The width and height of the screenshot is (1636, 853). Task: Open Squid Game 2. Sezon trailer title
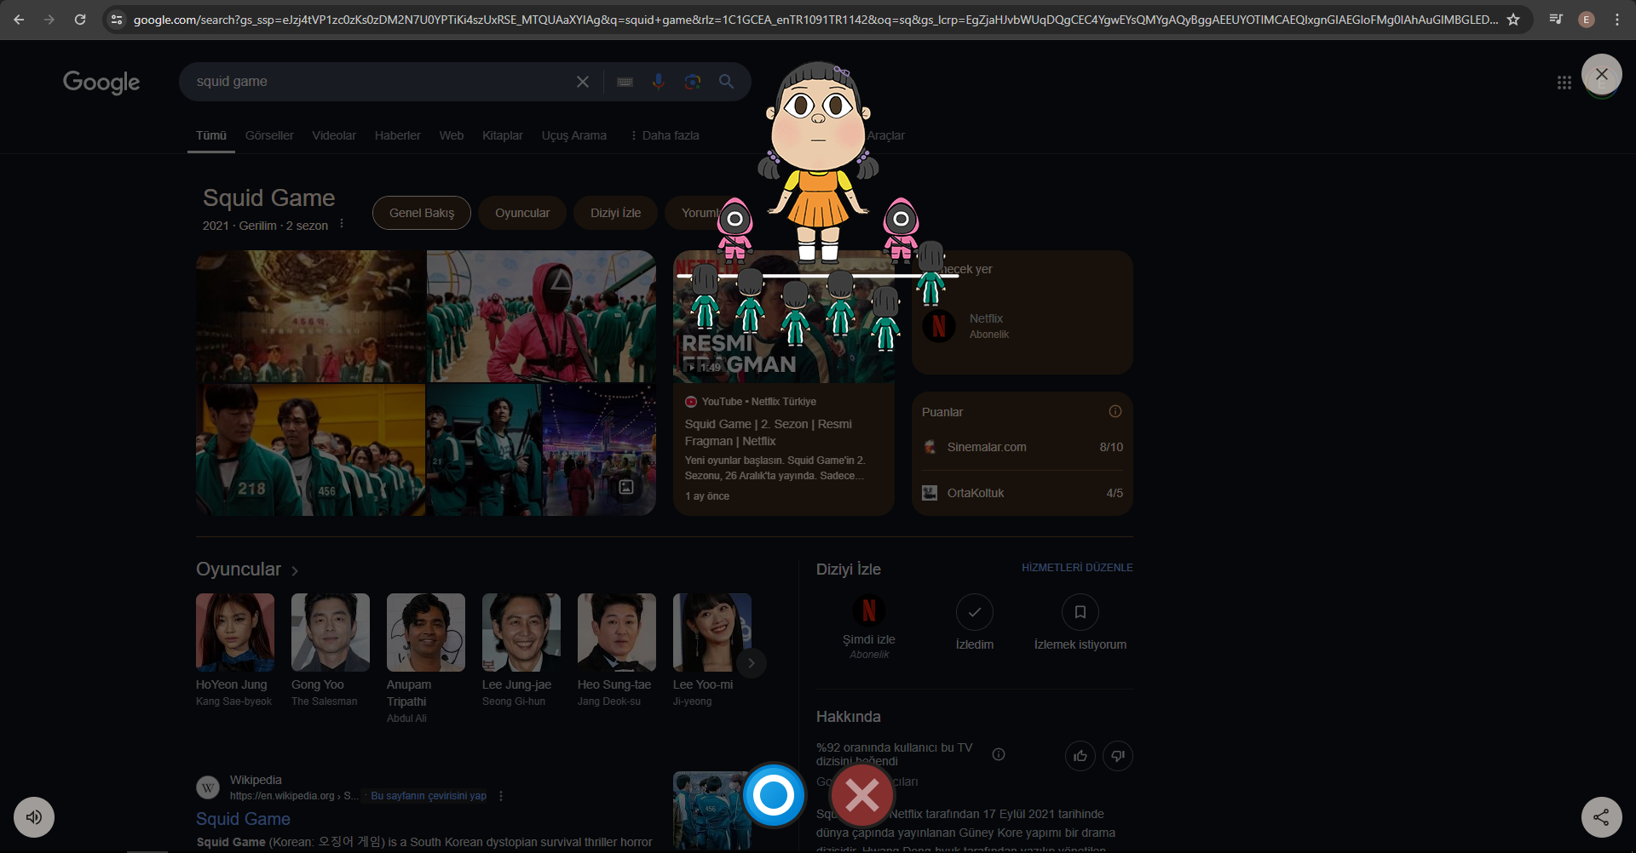coord(769,432)
